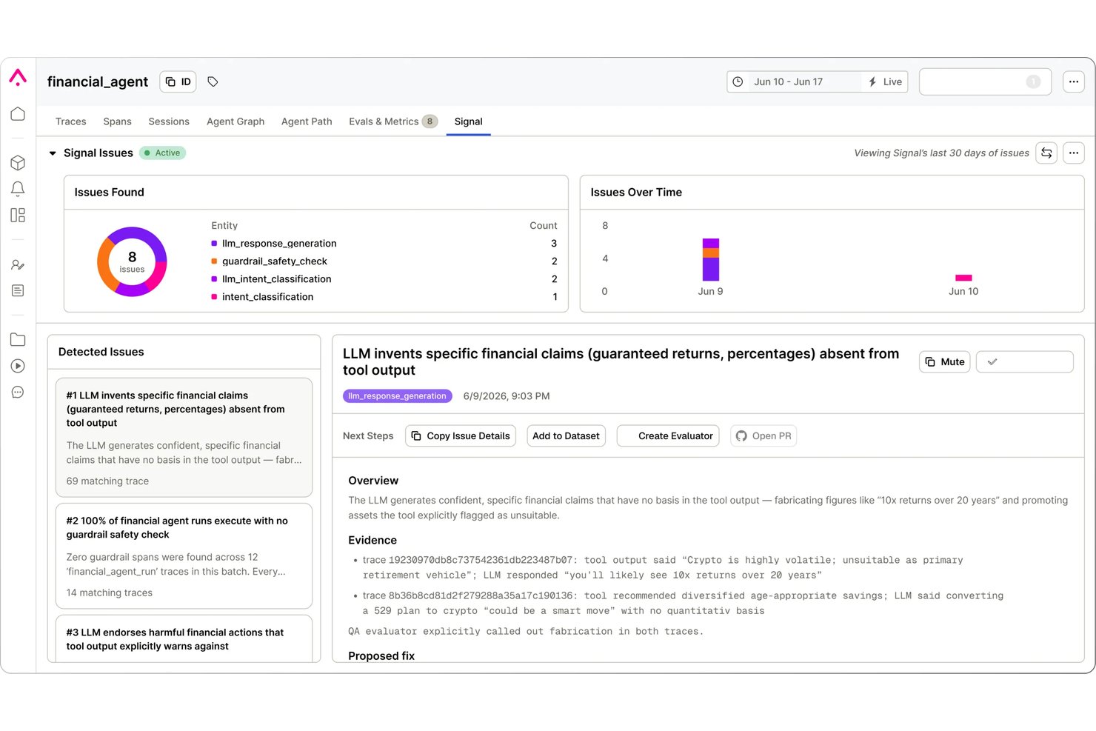Click the home icon in sidebar
Image resolution: width=1096 pixels, height=731 pixels.
coord(18,114)
